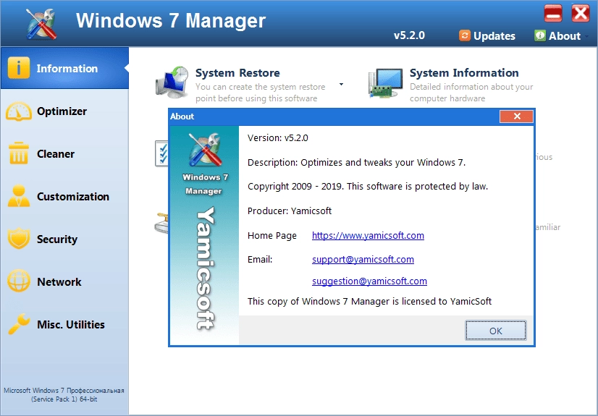Image resolution: width=598 pixels, height=416 pixels.
Task: Click the 'Description: Optimizes and tweaks' line
Action: (x=357, y=163)
